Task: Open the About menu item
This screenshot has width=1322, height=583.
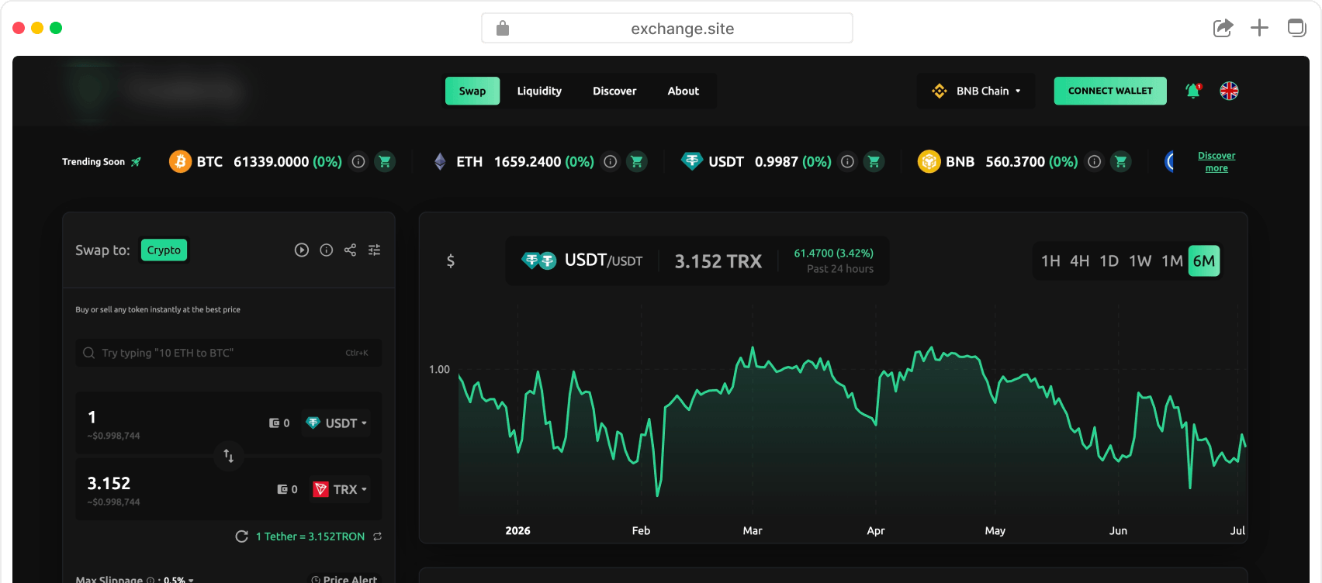Action: (x=683, y=91)
